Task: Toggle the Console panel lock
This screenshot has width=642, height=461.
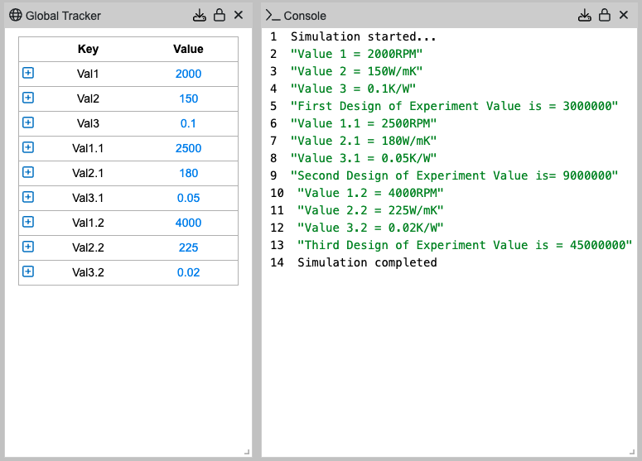Action: pyautogui.click(x=605, y=16)
